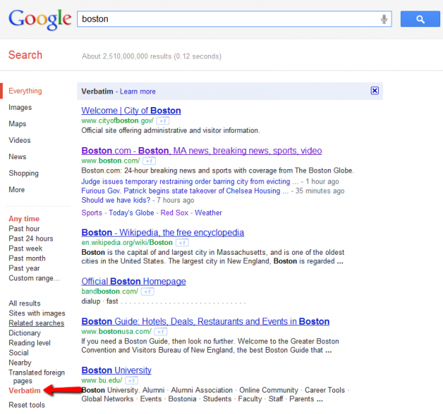The image size is (443, 414).
Task: Open the Sports sitelink
Action: tap(91, 213)
